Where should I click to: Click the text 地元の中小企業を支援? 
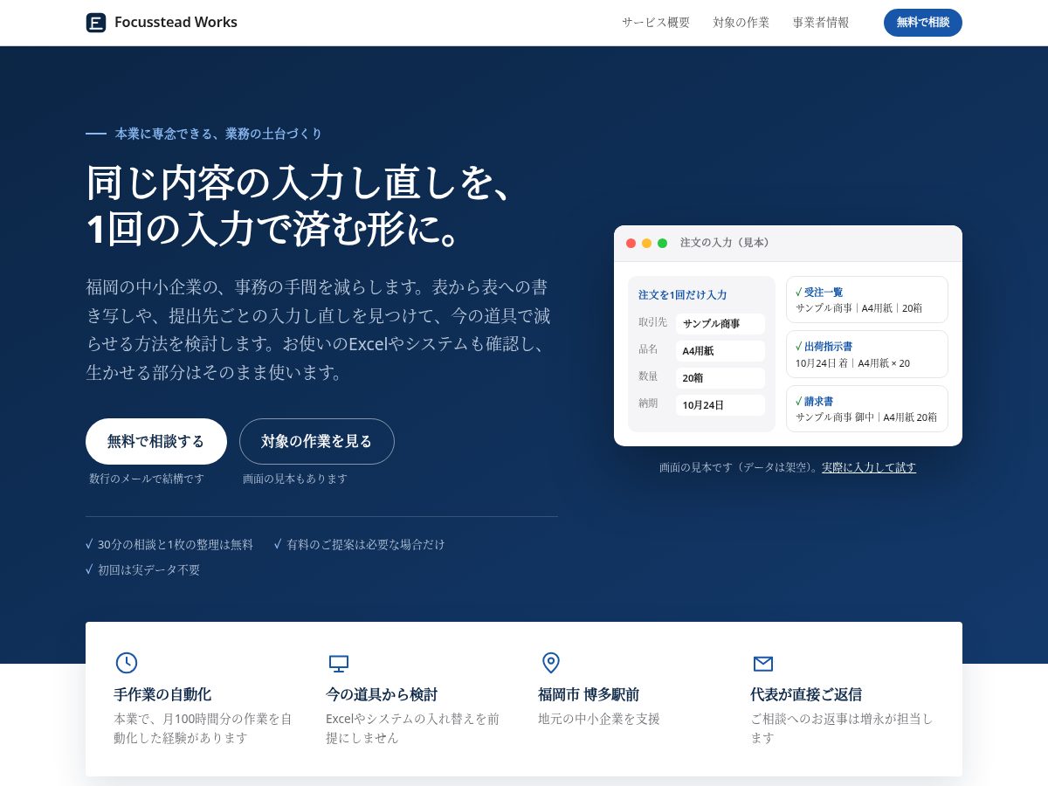point(599,719)
